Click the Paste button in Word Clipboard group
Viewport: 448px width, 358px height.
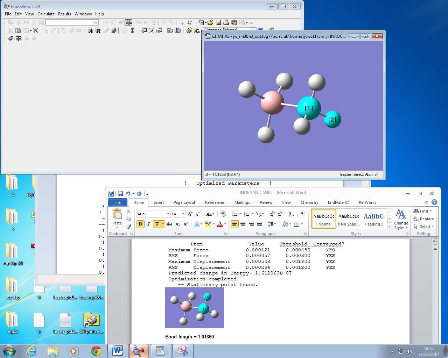117,216
